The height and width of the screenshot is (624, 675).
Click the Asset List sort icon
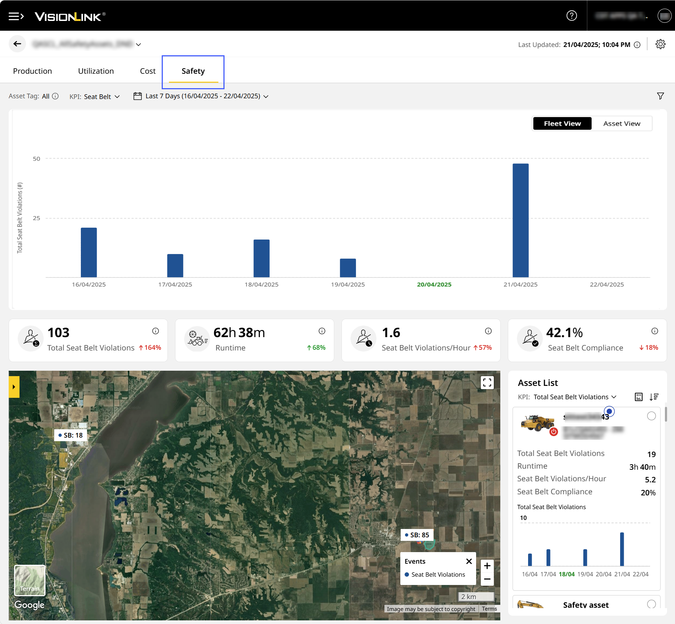point(654,397)
